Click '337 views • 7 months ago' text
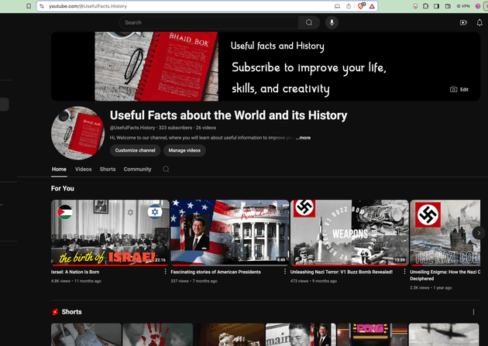This screenshot has height=346, width=488. point(194,281)
